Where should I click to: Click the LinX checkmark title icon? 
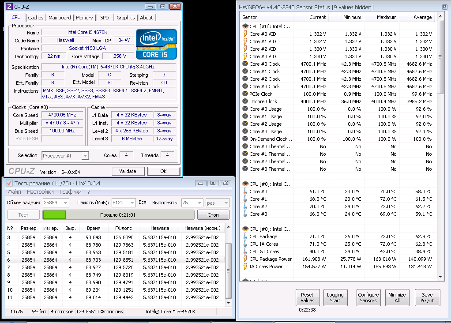tap(9, 183)
